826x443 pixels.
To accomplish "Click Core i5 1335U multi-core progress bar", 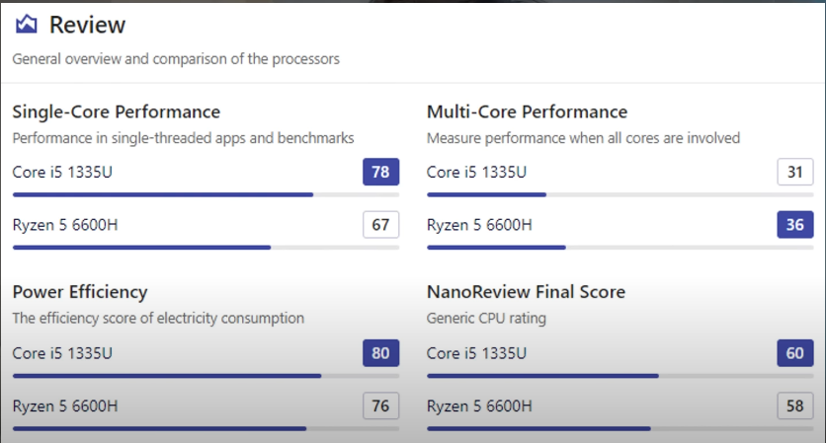I will click(x=620, y=194).
